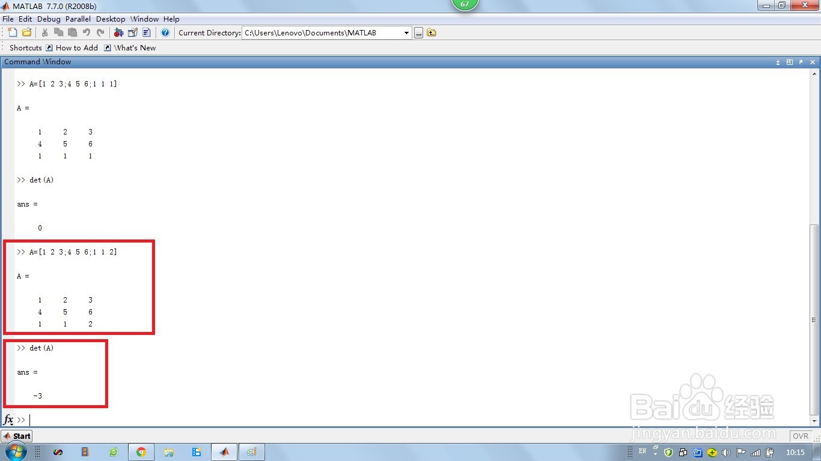Click scrollbar down arrow in Command Window
The image size is (821, 461).
(x=814, y=421)
